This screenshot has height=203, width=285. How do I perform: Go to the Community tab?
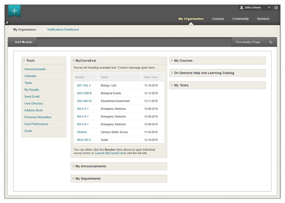coord(240,19)
